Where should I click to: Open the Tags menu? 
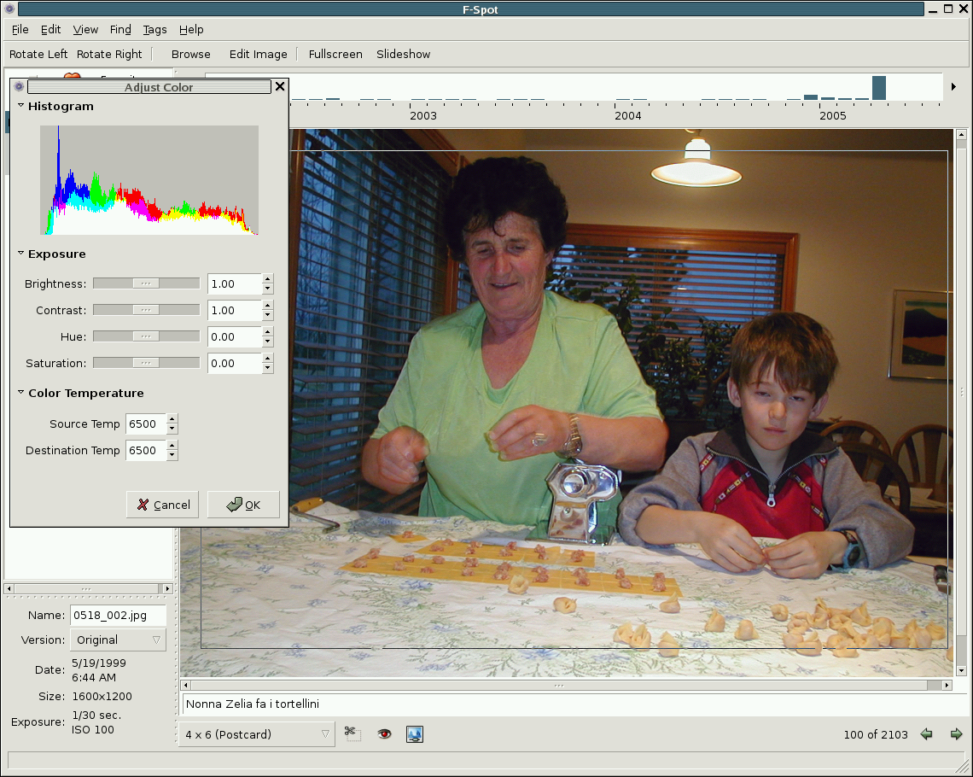[154, 29]
